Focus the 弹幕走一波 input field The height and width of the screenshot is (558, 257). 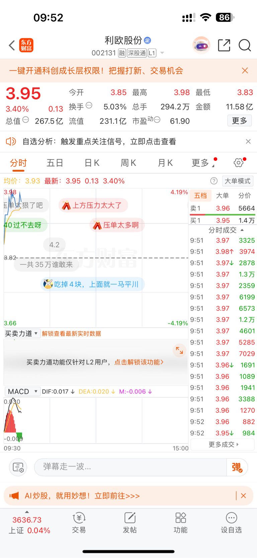[x=131, y=467]
